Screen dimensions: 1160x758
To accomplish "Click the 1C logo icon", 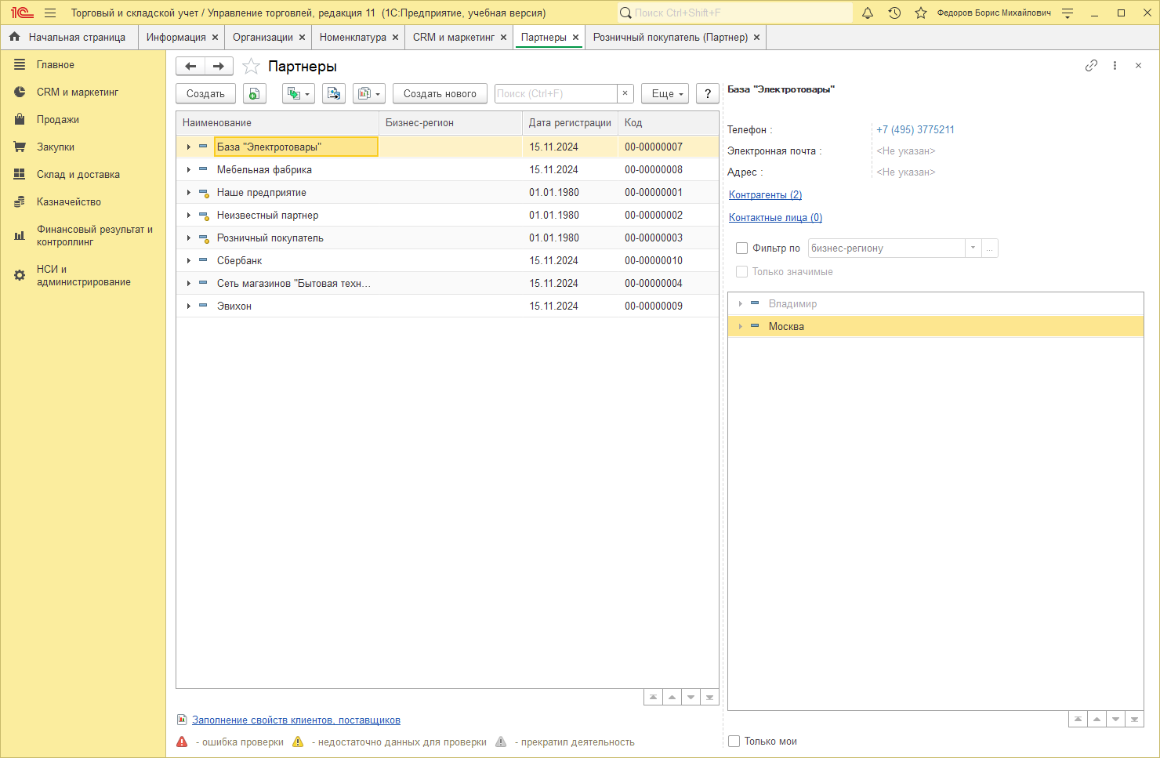I will pyautogui.click(x=22, y=13).
